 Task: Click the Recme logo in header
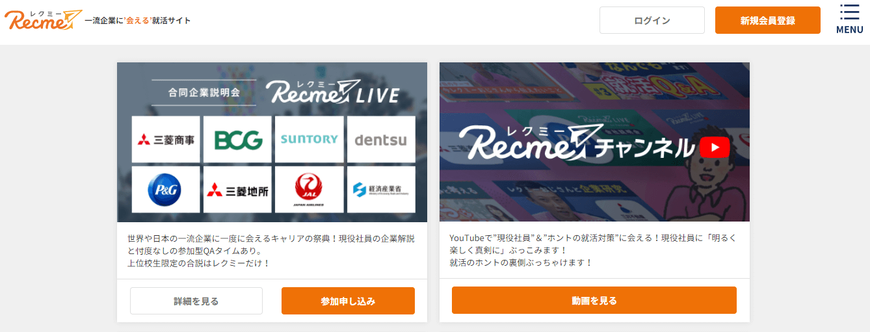43,20
